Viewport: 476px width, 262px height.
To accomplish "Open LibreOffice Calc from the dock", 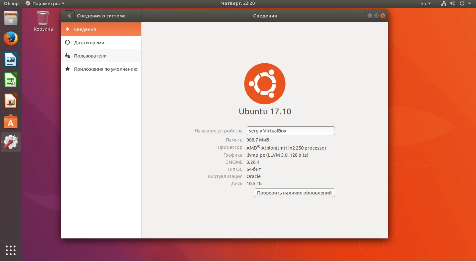I will (x=11, y=80).
